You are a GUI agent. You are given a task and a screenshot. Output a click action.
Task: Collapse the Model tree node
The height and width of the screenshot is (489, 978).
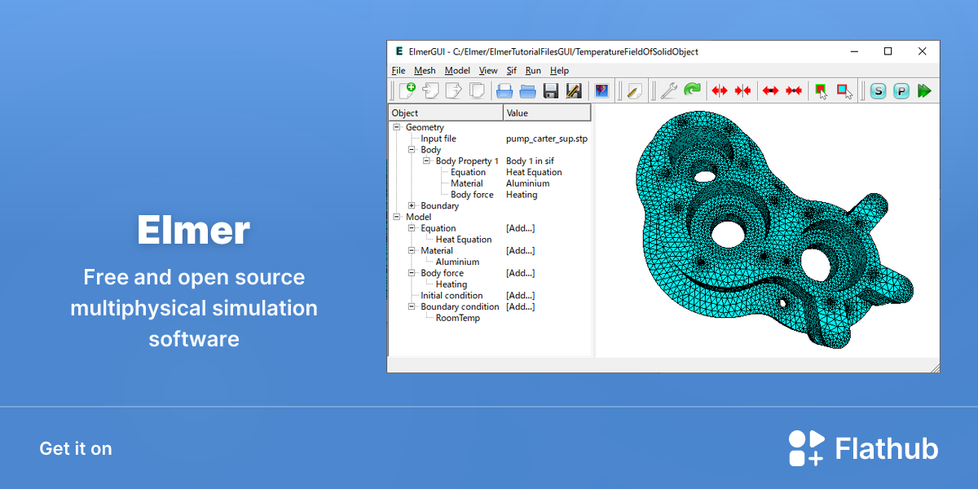(x=397, y=217)
